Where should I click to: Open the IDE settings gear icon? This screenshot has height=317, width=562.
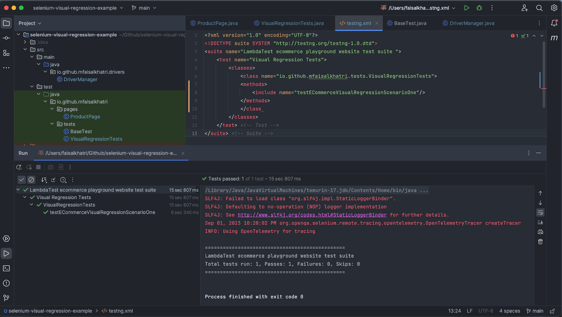554,8
